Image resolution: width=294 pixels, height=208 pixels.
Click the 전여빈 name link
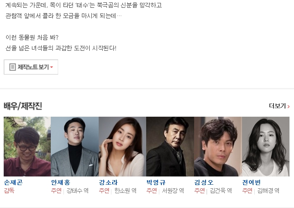click(x=251, y=182)
